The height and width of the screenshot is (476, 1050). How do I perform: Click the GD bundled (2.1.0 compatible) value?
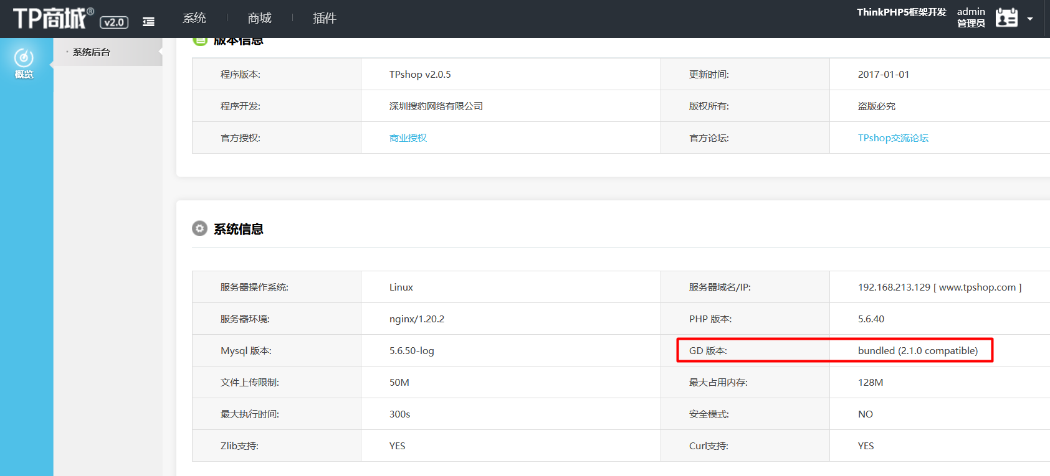(x=917, y=350)
